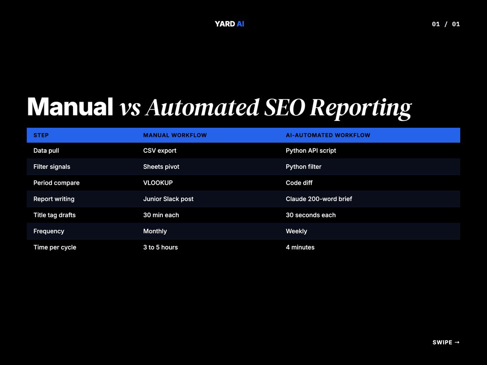The image size is (487, 365).
Task: Select the Weekly cell
Action: (x=296, y=231)
